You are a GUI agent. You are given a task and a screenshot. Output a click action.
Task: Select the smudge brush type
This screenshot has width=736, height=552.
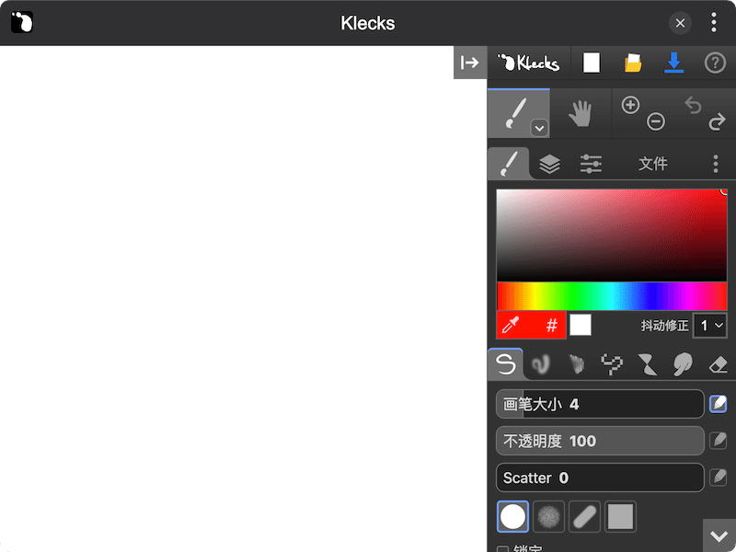pyautogui.click(x=683, y=364)
